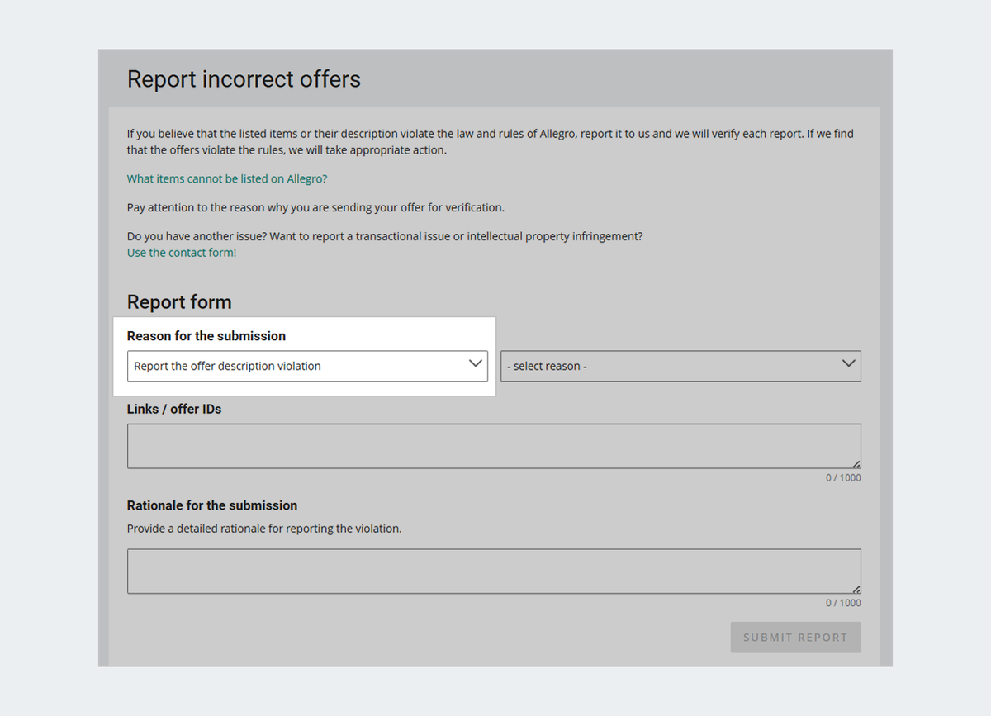Click inside the Links / offer IDs textarea
Screen dimensions: 991x716
[x=494, y=444]
